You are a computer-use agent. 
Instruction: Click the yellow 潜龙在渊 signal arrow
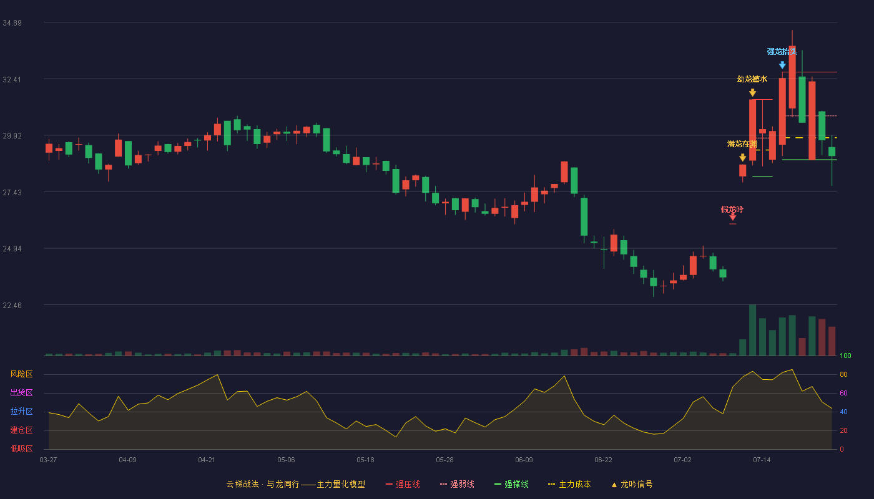click(x=742, y=157)
